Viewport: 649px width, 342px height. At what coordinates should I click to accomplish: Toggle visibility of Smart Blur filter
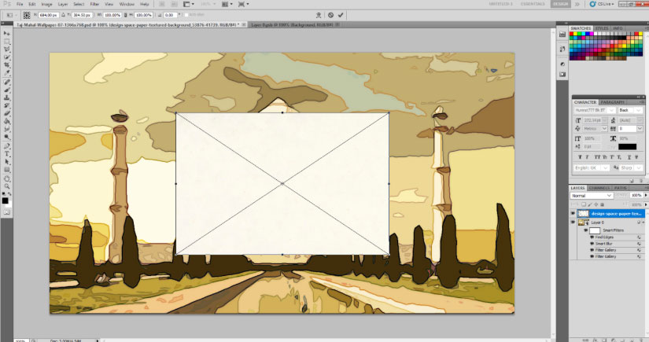[x=592, y=244]
